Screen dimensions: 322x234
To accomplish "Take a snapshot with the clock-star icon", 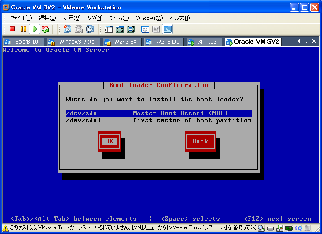I will click(67, 29).
